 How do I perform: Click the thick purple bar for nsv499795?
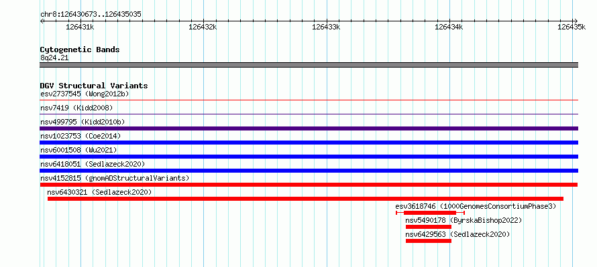click(309, 128)
